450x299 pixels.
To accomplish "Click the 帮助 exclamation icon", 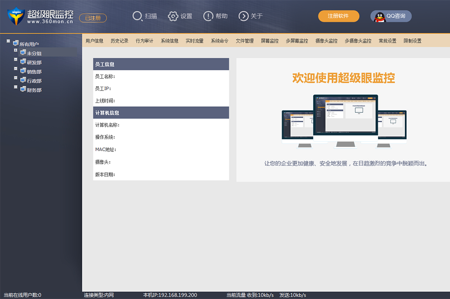I will point(208,16).
